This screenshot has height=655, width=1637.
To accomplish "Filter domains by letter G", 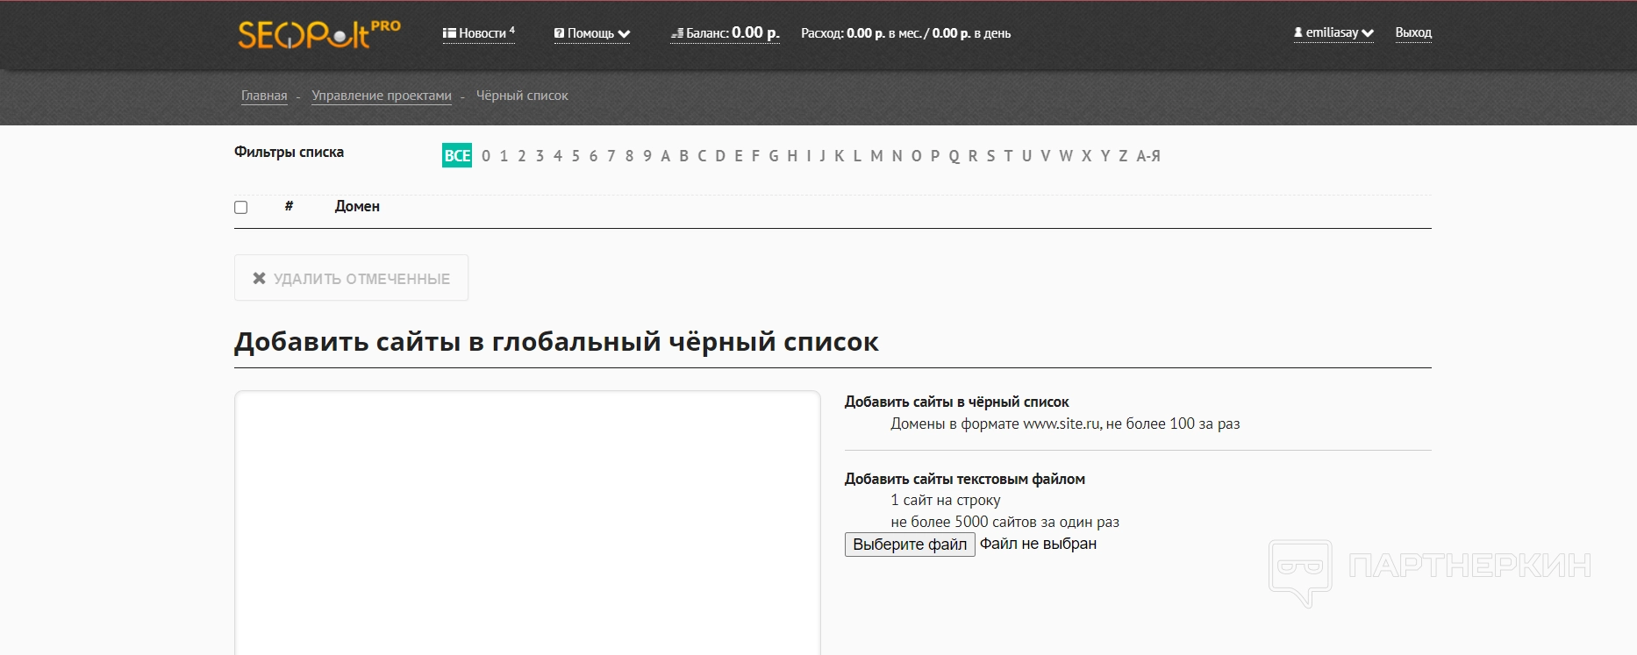I will click(774, 156).
